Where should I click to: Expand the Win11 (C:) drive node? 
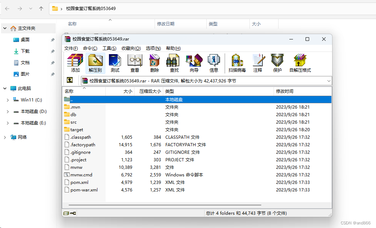pyautogui.click(x=8, y=100)
